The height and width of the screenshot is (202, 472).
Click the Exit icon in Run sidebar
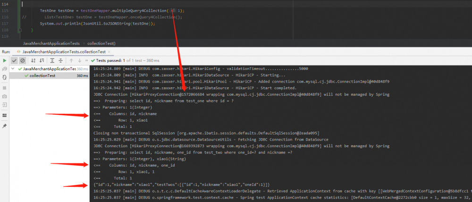(5, 105)
